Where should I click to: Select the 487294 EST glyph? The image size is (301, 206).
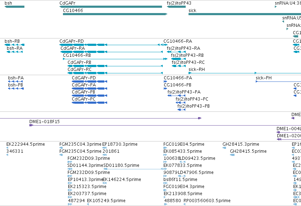pos(70,205)
